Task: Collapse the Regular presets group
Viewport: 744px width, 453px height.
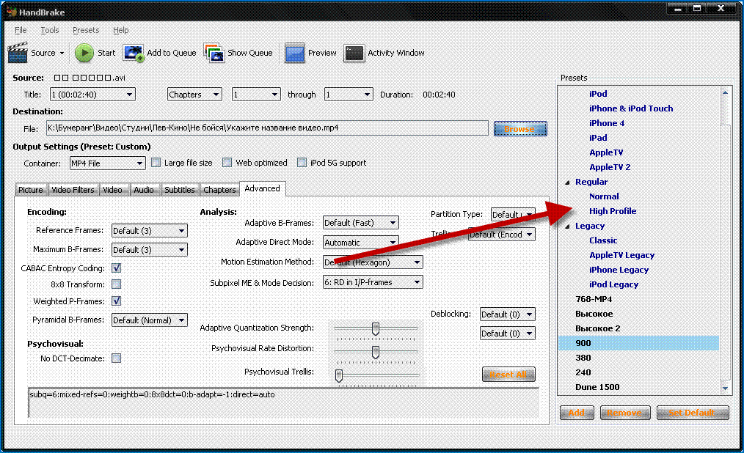Action: click(567, 183)
